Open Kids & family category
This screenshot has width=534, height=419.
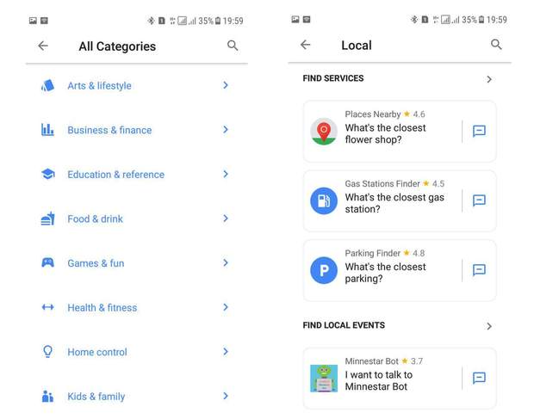coord(96,397)
